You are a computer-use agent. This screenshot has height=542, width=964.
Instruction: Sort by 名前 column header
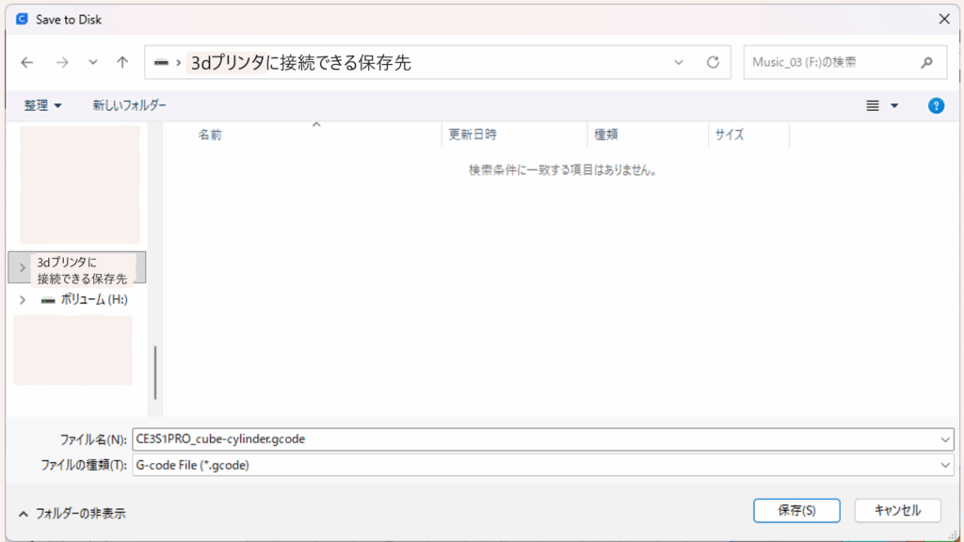click(x=210, y=135)
